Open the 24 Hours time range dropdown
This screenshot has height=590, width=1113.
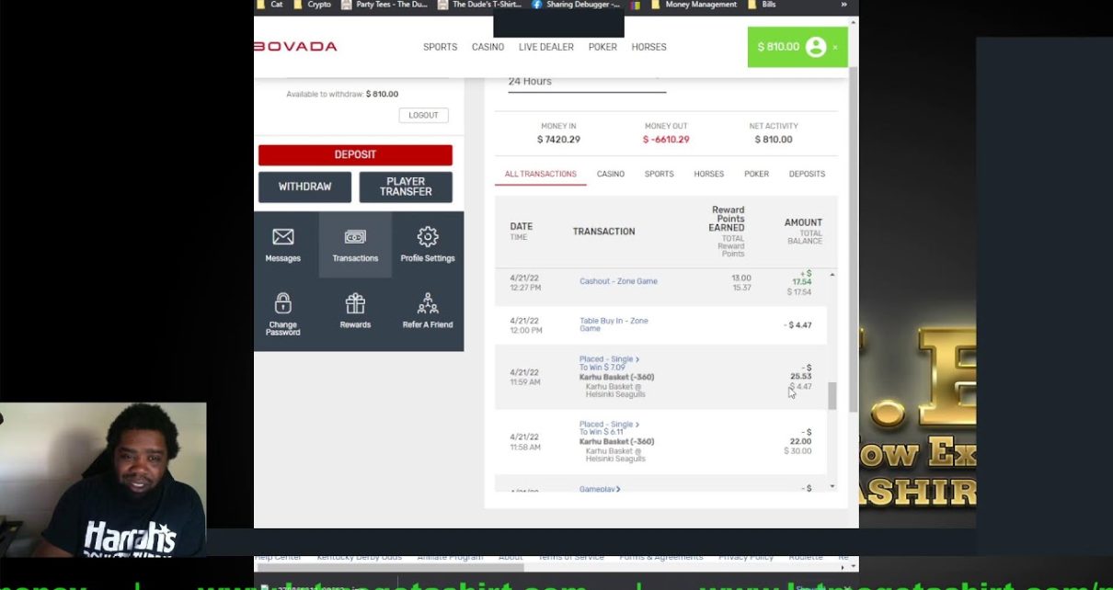click(x=587, y=82)
